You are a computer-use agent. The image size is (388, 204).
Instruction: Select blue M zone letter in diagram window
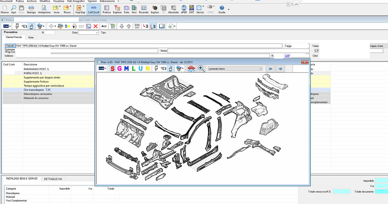pos(127,68)
